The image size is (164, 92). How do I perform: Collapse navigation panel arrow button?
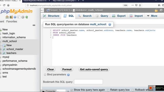[42, 10]
